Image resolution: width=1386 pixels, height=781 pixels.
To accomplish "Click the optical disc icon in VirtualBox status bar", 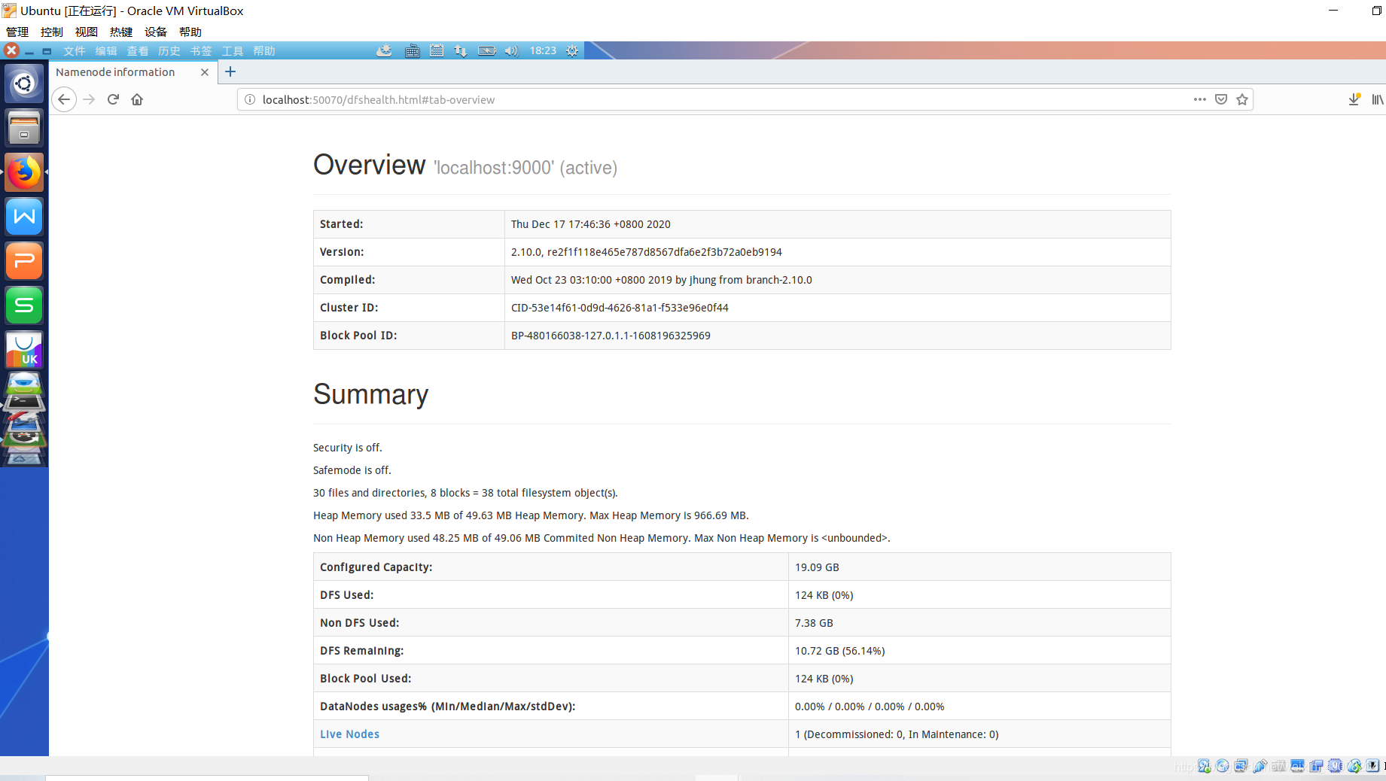I will click(1223, 766).
